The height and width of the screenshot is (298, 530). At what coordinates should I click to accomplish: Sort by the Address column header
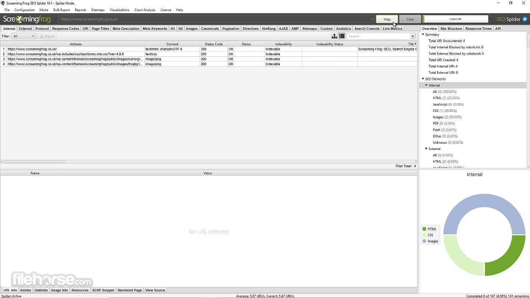(x=76, y=44)
